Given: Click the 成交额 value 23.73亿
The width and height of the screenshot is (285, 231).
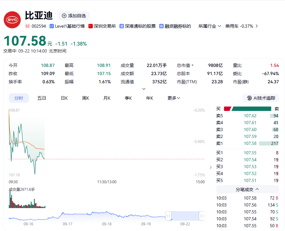Looking at the screenshot, I should point(159,74).
